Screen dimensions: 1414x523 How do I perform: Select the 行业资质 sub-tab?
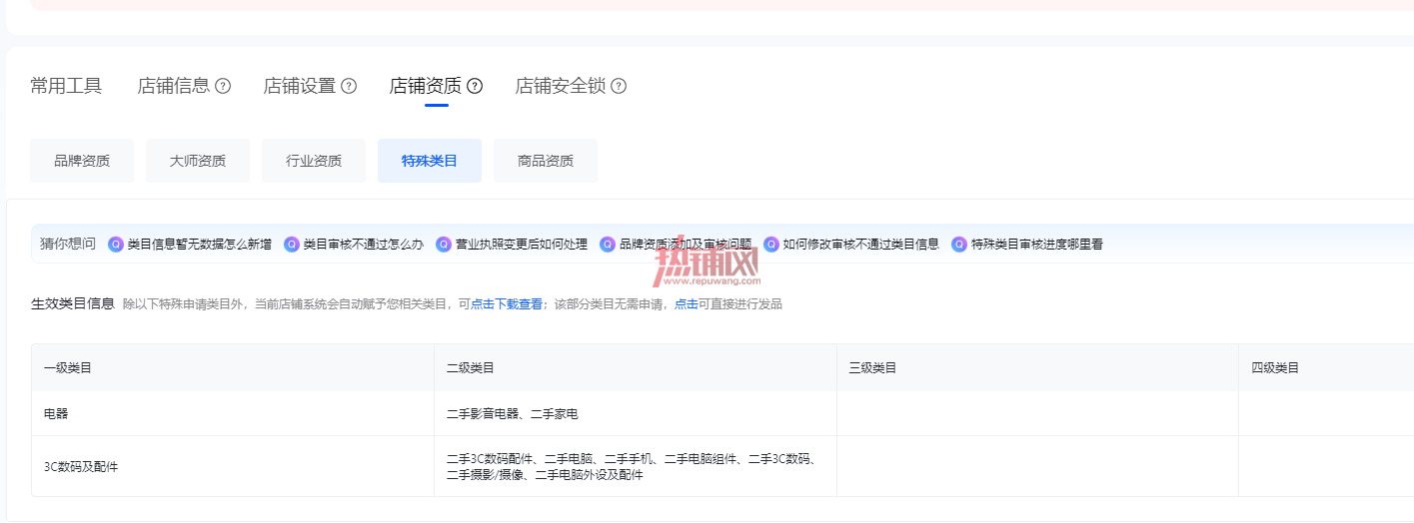(x=314, y=161)
